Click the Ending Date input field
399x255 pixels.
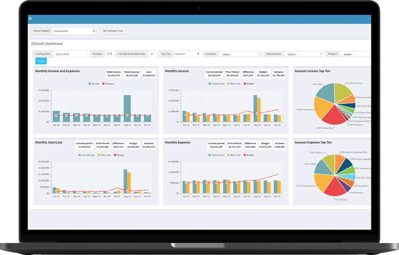point(70,54)
